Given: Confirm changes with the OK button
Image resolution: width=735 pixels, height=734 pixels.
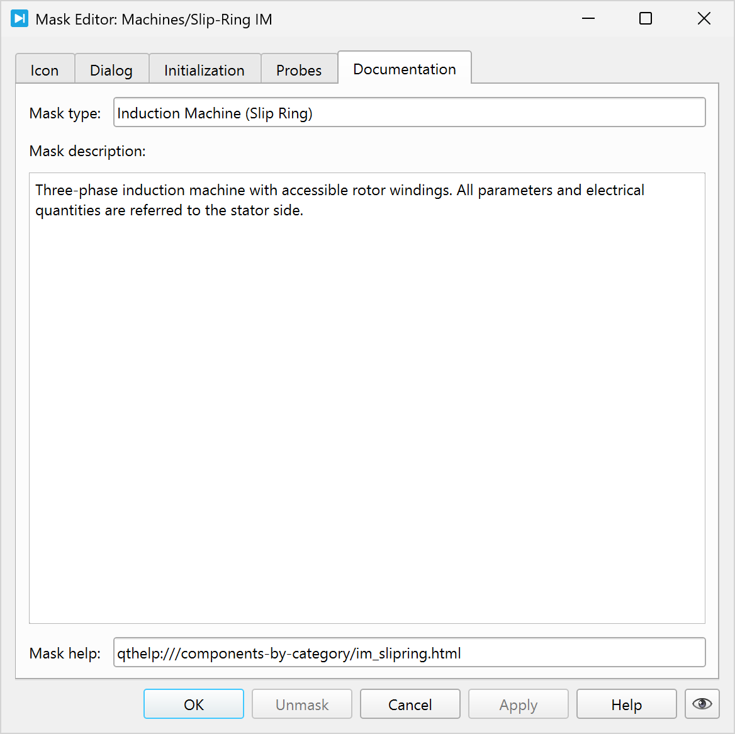Looking at the screenshot, I should [x=194, y=704].
